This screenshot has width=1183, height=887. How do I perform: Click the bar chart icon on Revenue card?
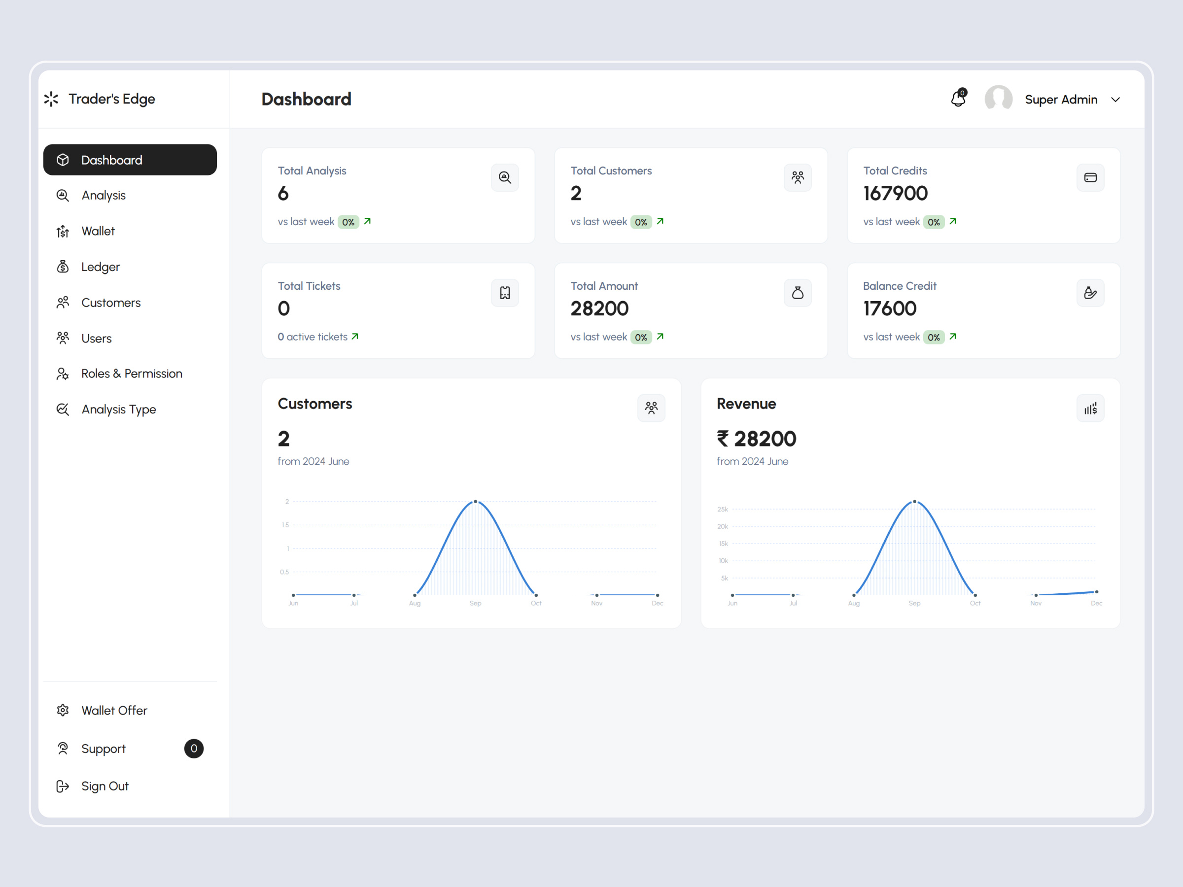point(1090,408)
